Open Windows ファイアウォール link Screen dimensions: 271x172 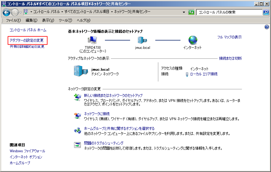pos(27,151)
